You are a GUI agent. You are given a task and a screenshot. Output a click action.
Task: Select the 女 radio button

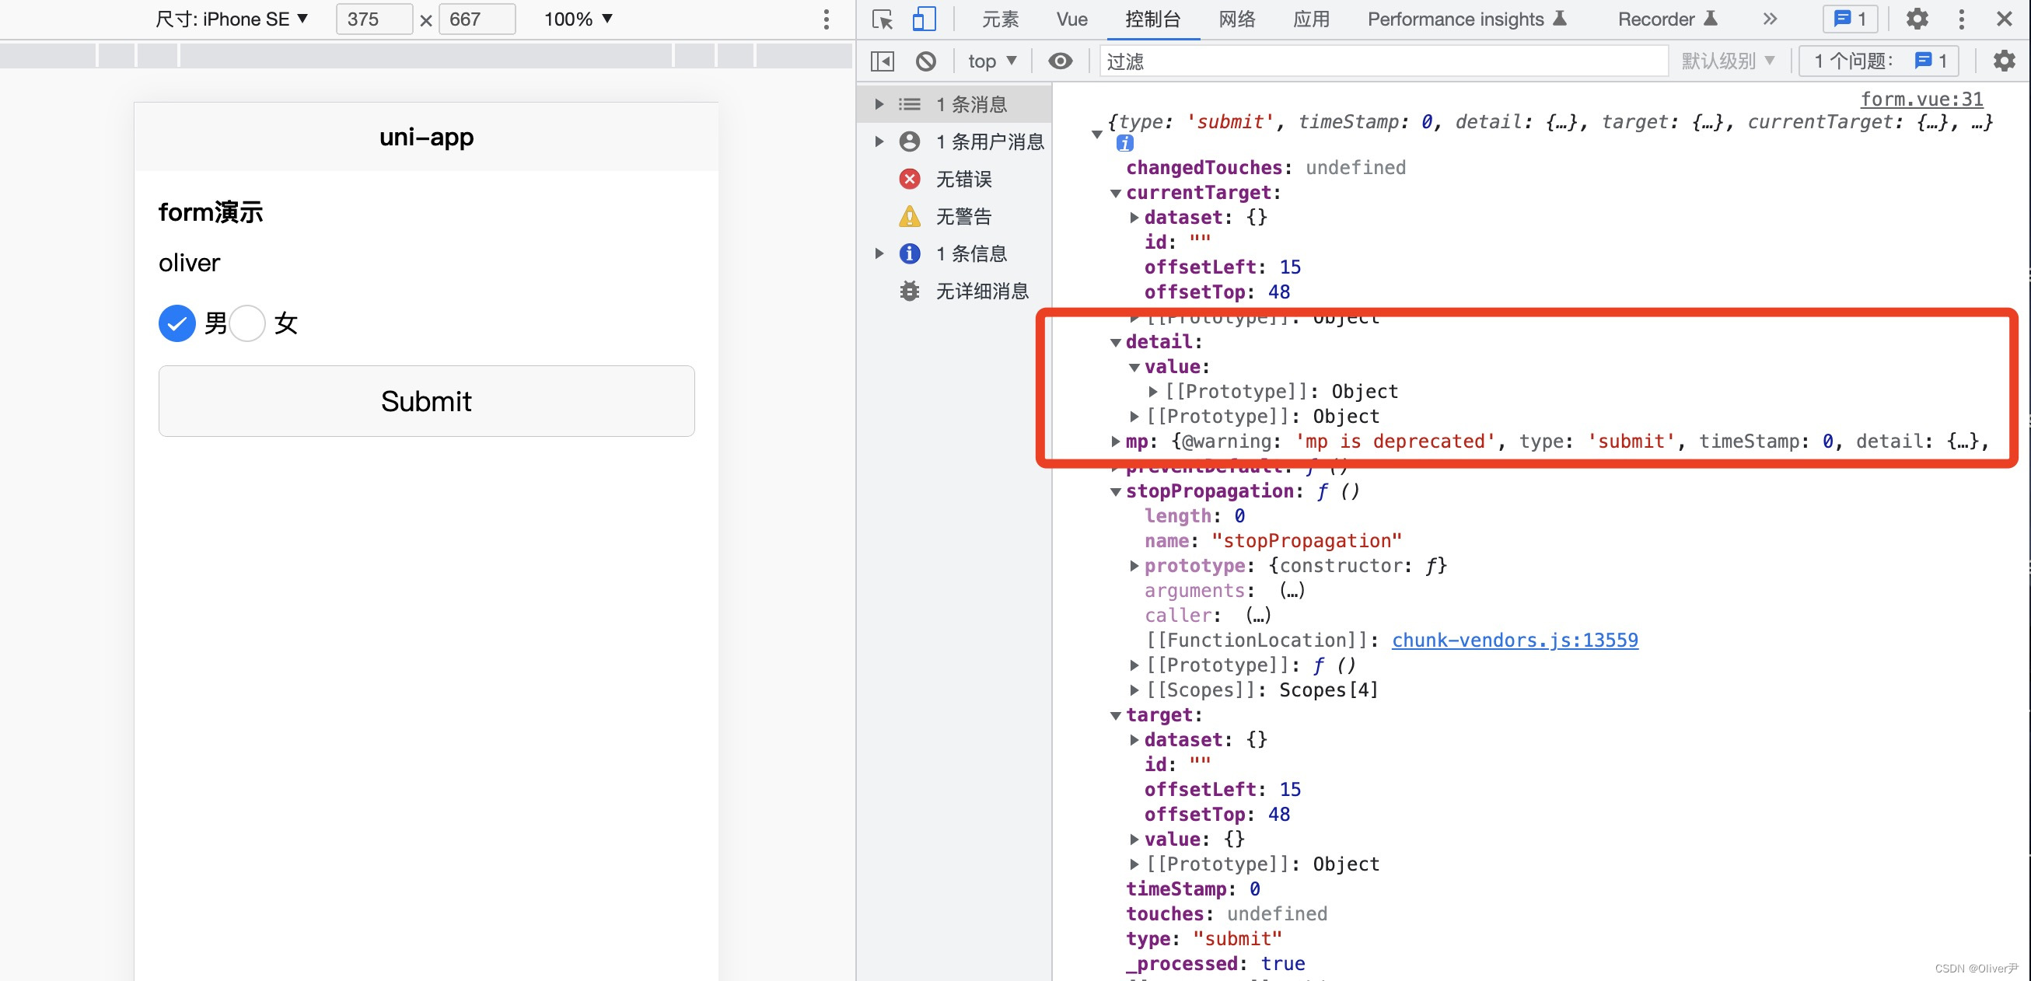coord(247,323)
